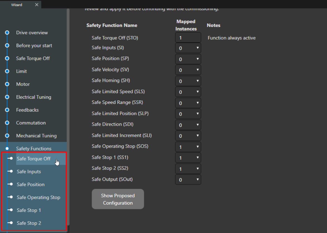The width and height of the screenshot is (327, 233).
Task: Click the Safe Stop 2 sub-step node icon
Action: click(x=10, y=223)
